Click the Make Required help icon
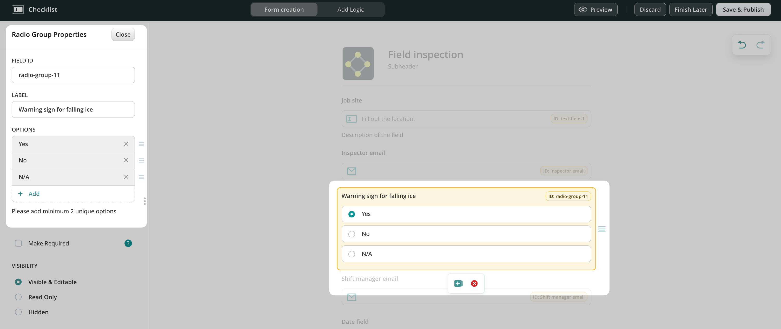Viewport: 781px width, 329px height. click(x=128, y=243)
